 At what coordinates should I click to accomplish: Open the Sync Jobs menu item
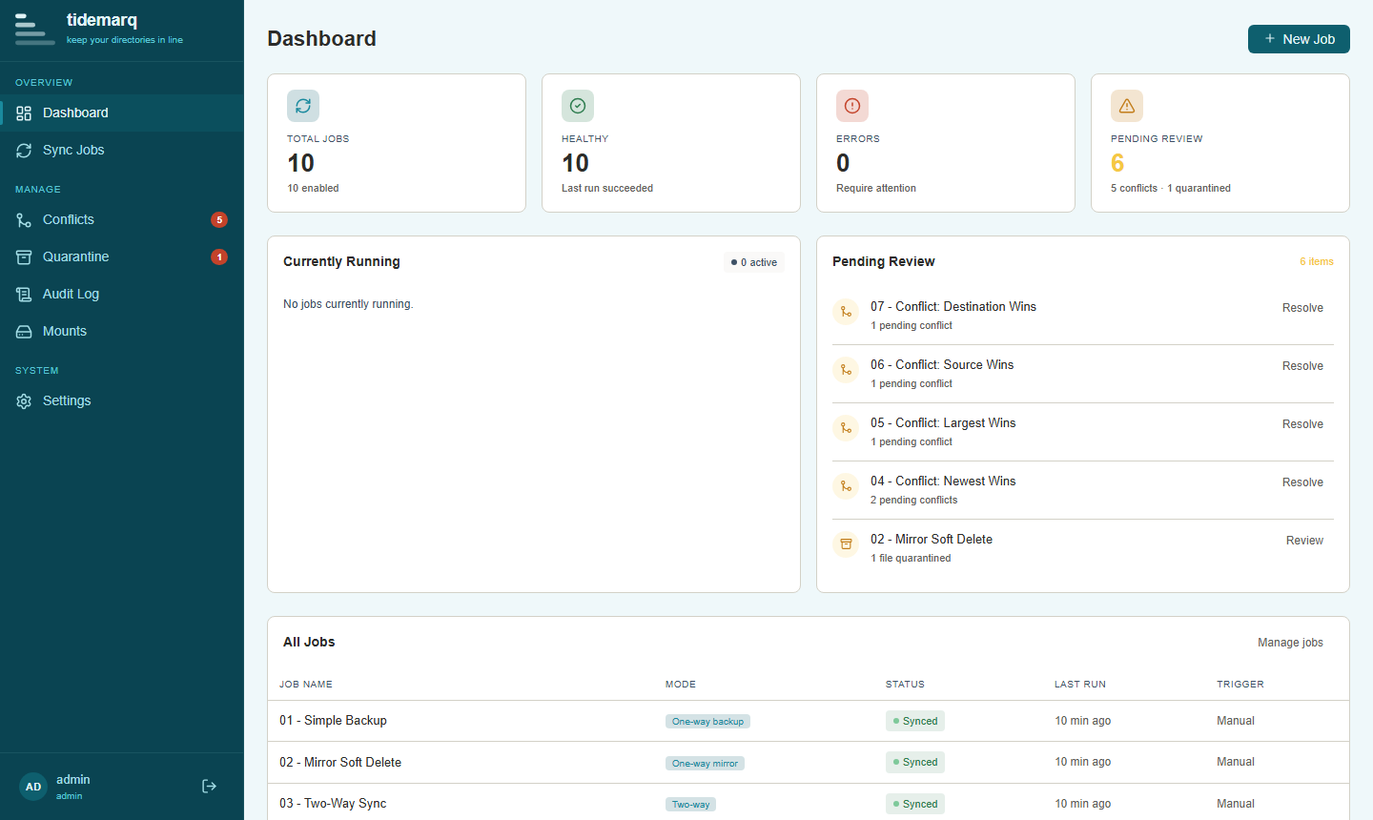[122, 150]
